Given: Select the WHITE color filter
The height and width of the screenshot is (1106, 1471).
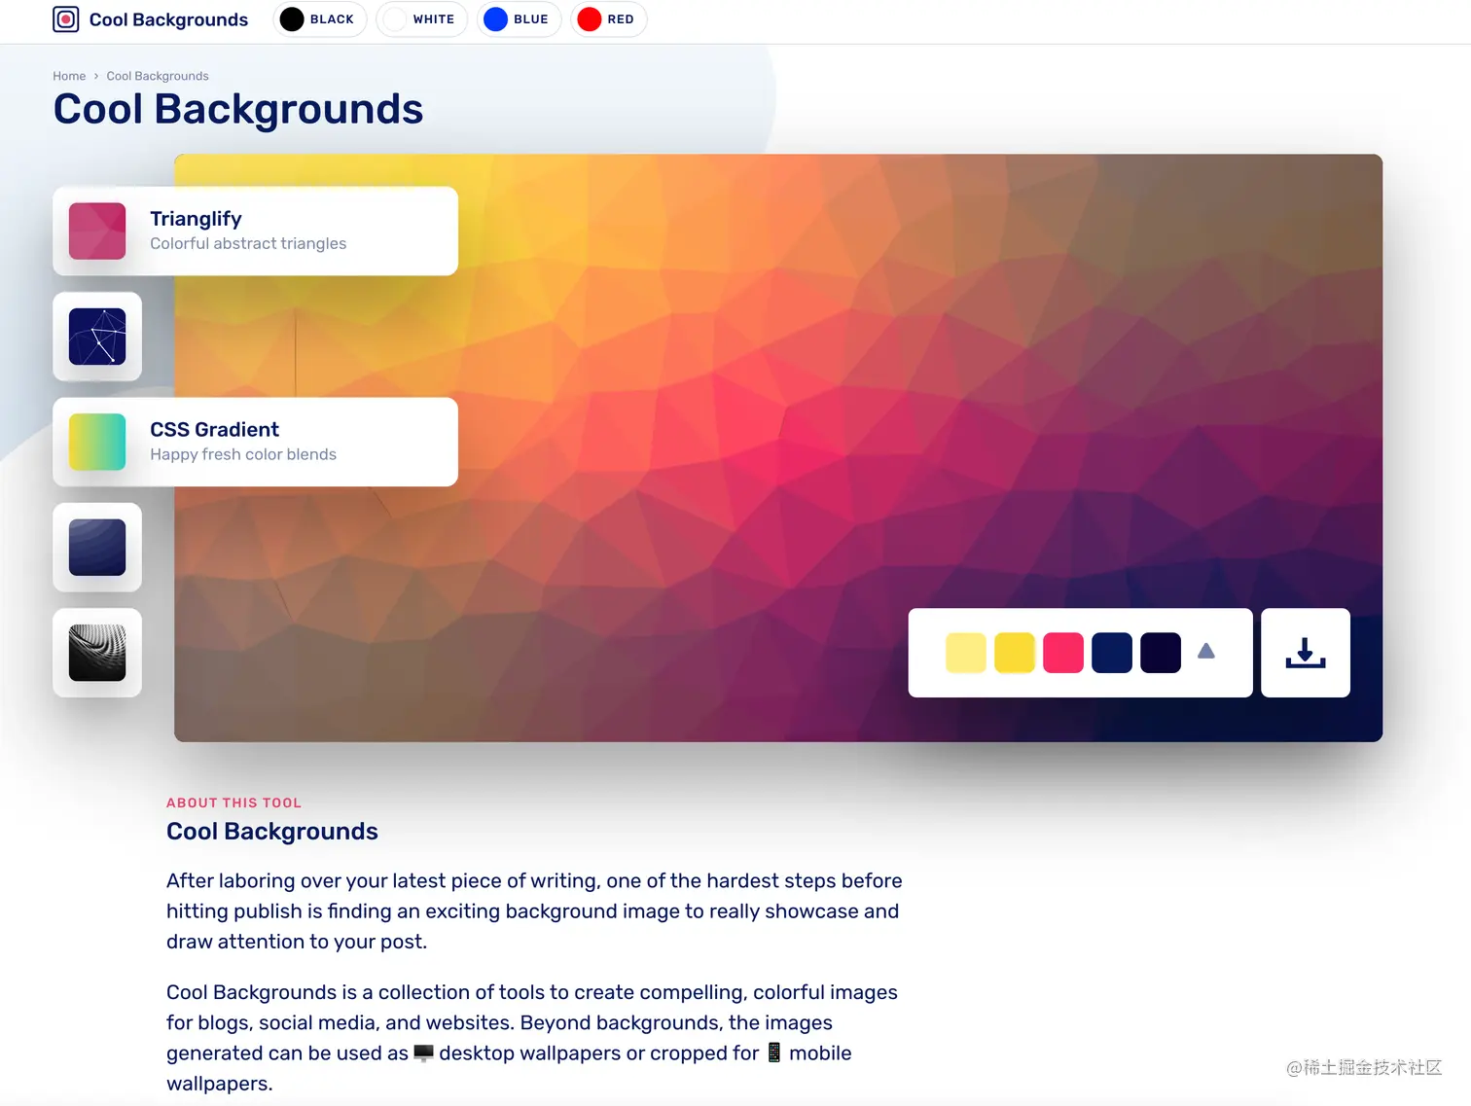Looking at the screenshot, I should (421, 19).
